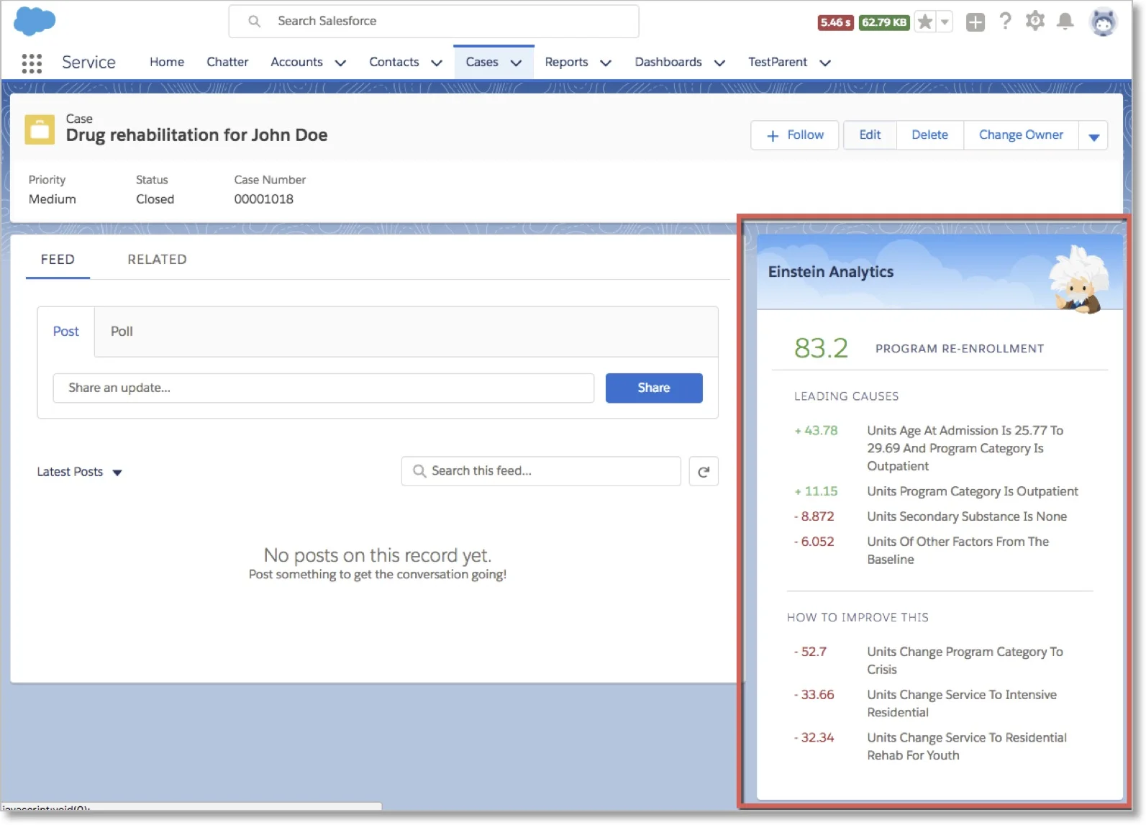1146x825 pixels.
Task: Click the 5.46 s load time badge
Action: (x=835, y=22)
